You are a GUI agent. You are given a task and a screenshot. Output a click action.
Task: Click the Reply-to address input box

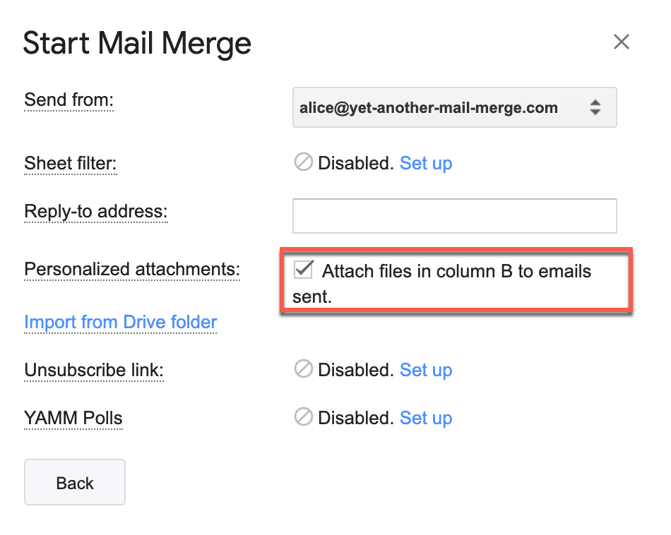(x=454, y=215)
